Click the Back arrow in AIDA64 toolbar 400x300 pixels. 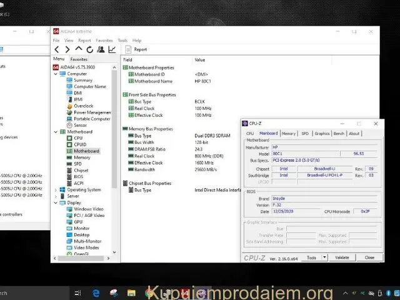coord(57,49)
